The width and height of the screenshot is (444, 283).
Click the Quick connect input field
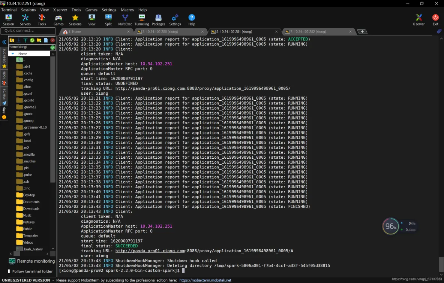click(x=28, y=31)
